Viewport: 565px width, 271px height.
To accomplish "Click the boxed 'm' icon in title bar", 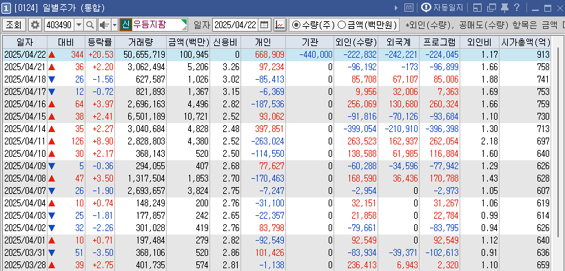I will pyautogui.click(x=409, y=8).
